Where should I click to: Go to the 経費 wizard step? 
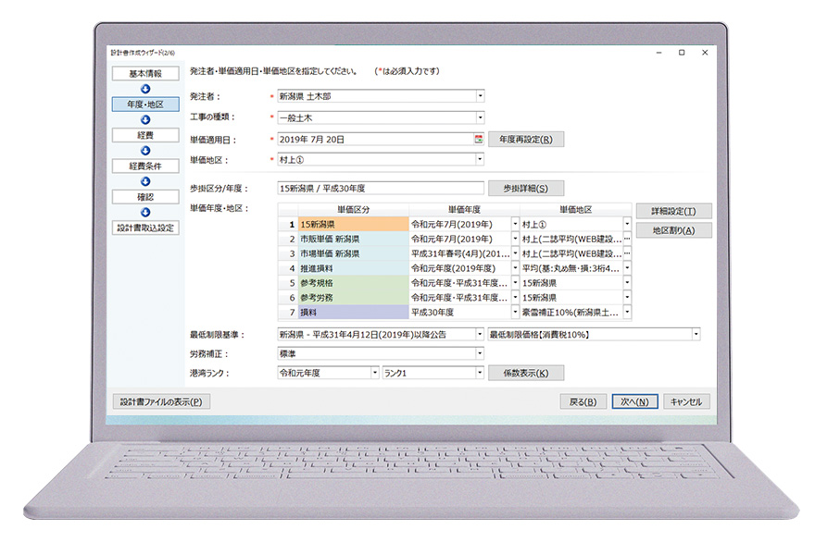145,135
